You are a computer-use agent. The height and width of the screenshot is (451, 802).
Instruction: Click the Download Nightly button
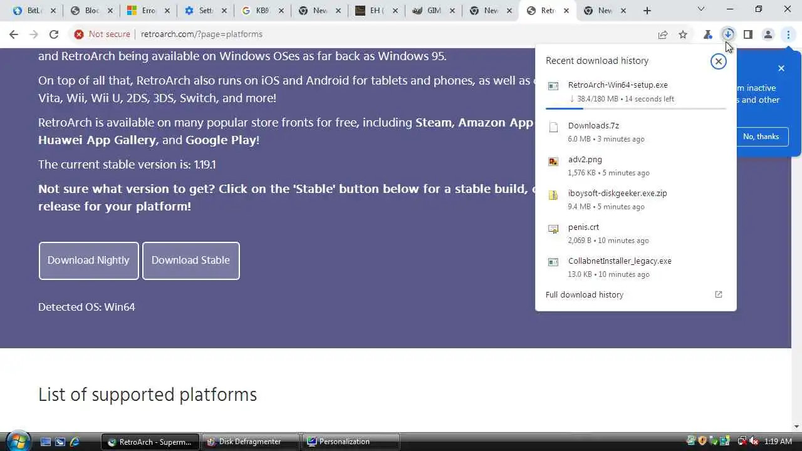pos(88,261)
